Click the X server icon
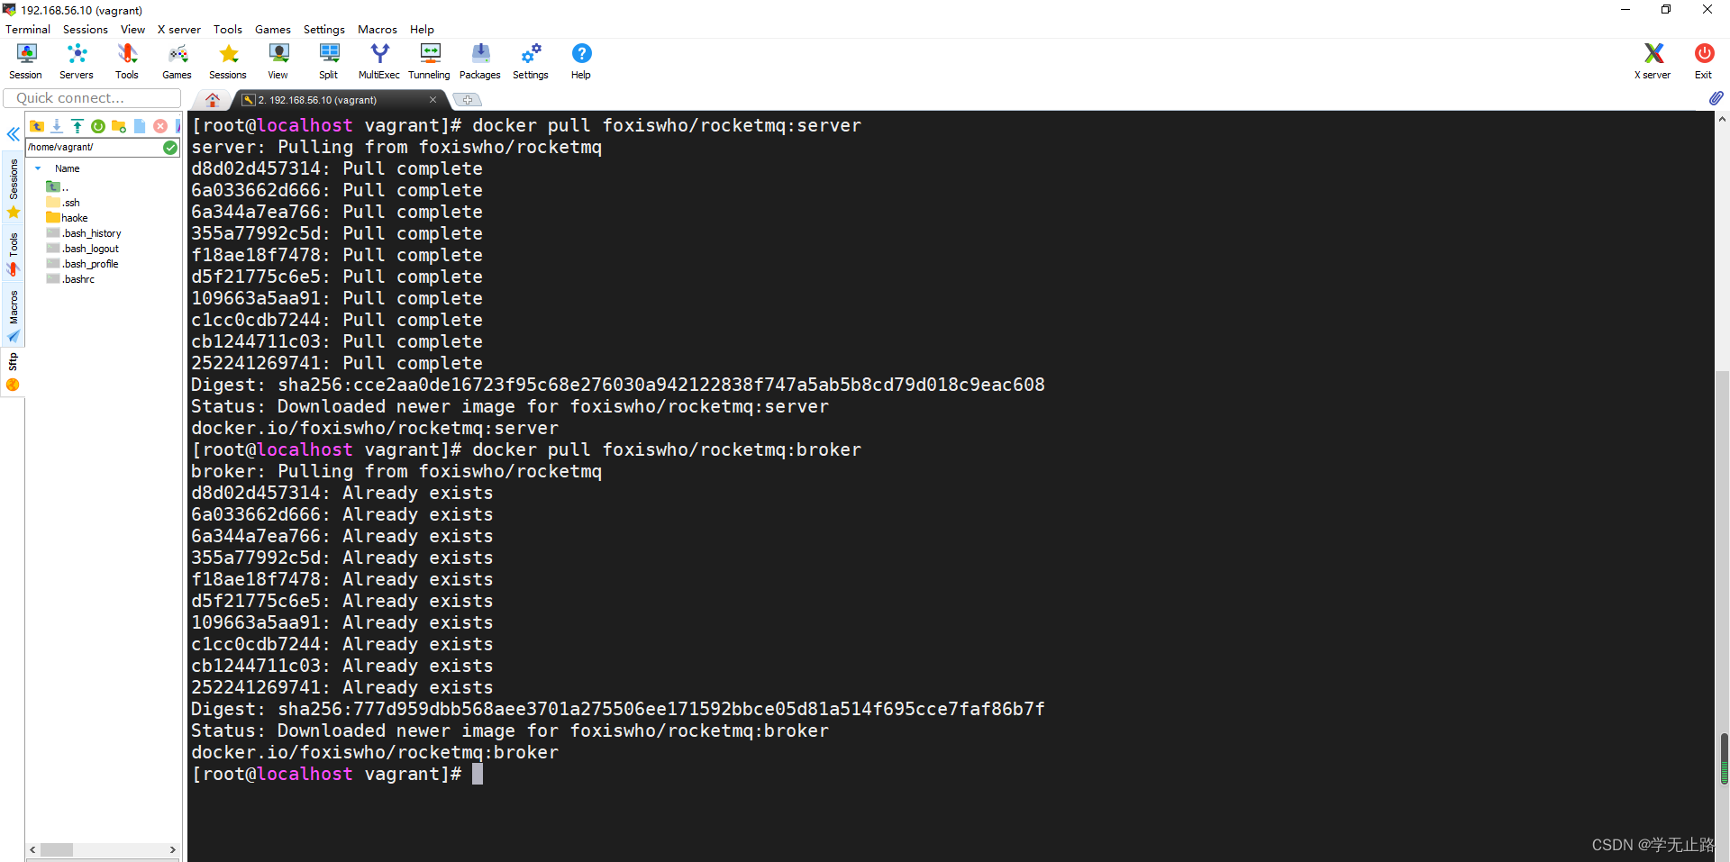 (x=1653, y=61)
